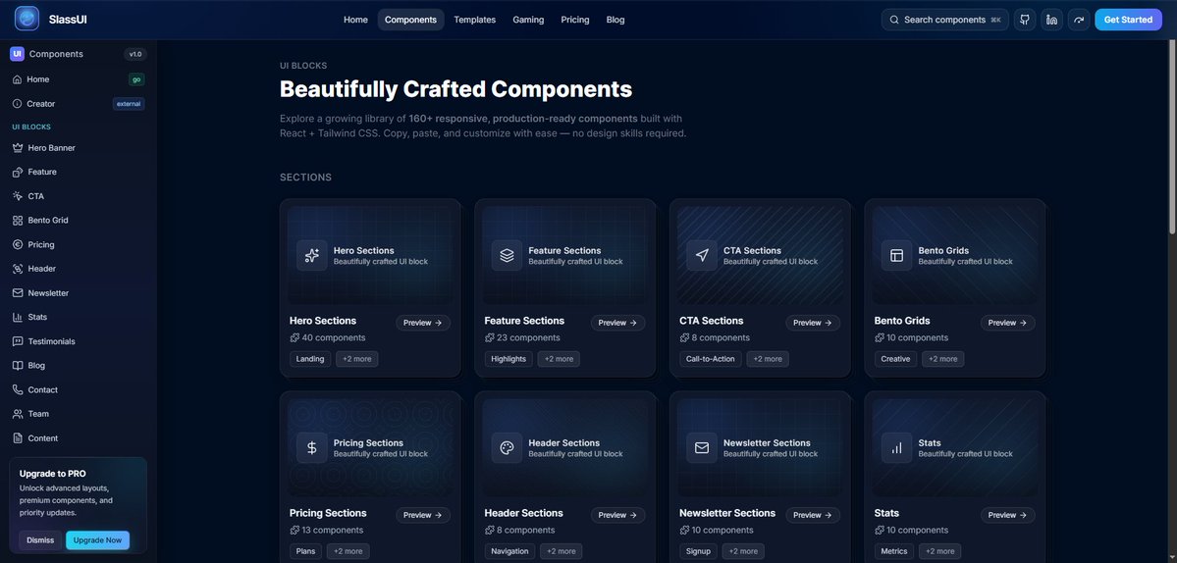Preview the Bento Grids card
The width and height of the screenshot is (1177, 563).
tap(1008, 323)
